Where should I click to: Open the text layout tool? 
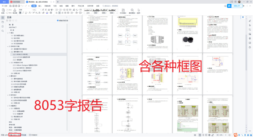coord(123,11)
